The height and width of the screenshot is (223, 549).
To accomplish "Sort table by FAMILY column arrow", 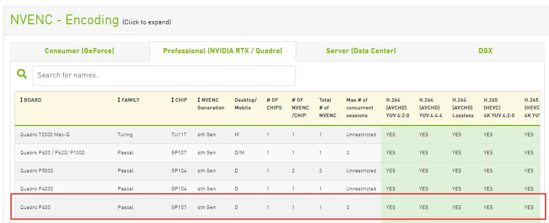I will click(119, 100).
